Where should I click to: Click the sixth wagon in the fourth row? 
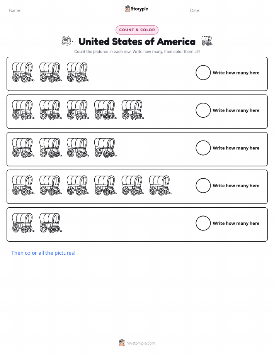[x=160, y=185]
